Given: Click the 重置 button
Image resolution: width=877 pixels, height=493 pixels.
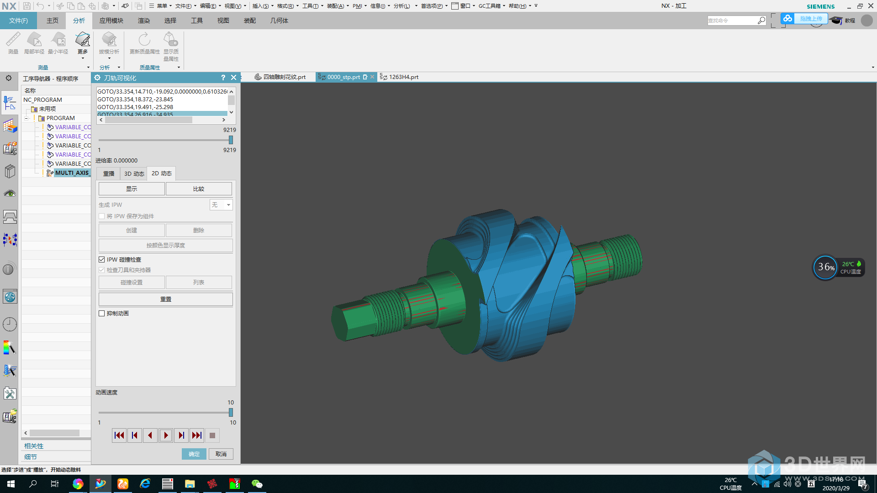Looking at the screenshot, I should (166, 299).
